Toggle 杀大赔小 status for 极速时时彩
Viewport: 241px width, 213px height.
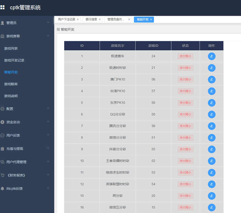tap(185, 68)
